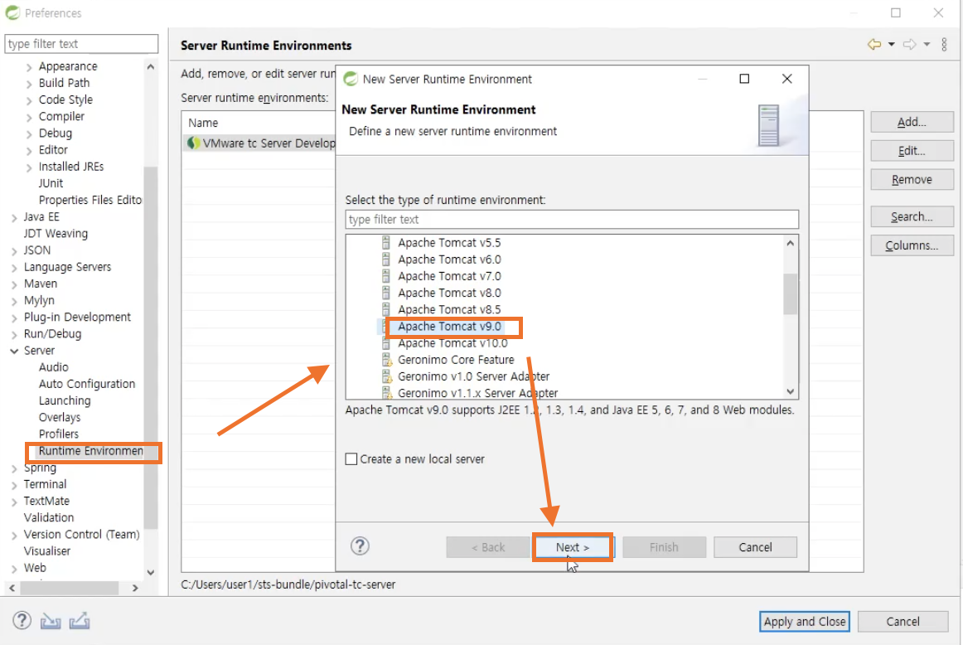Open the Preferences view menu dots
Image resolution: width=963 pixels, height=645 pixels.
click(944, 44)
